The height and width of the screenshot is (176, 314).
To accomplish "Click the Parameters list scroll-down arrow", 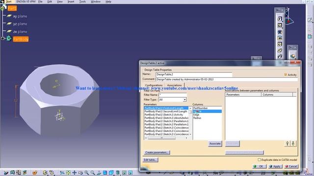I will pos(190,134).
